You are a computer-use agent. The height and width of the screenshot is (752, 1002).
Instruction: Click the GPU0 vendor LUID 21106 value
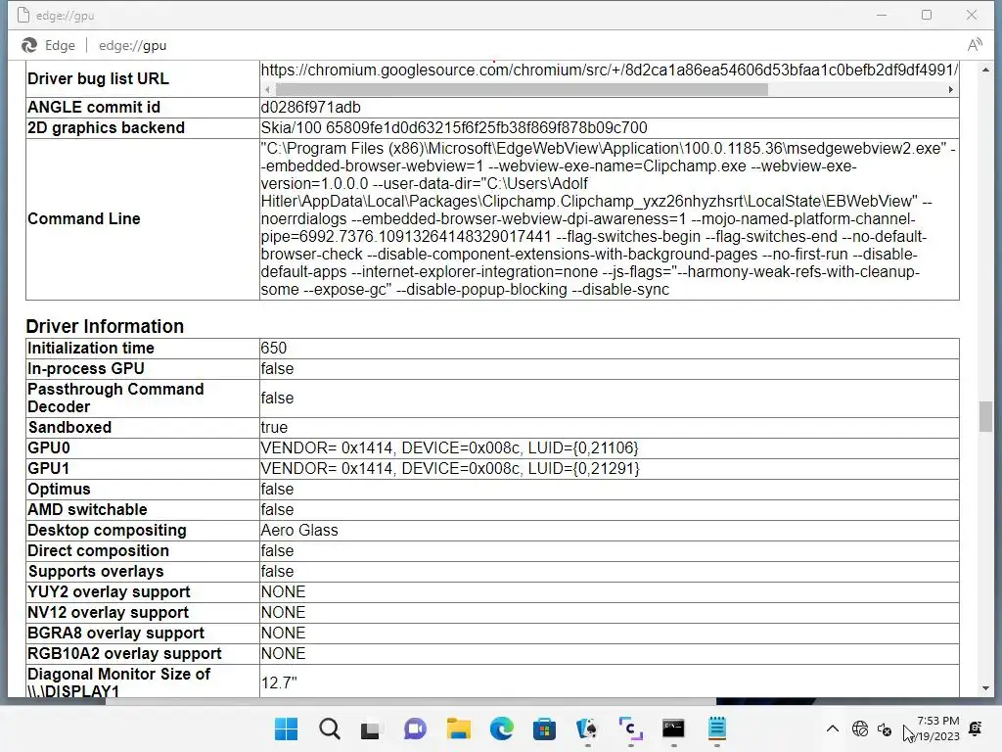point(449,447)
